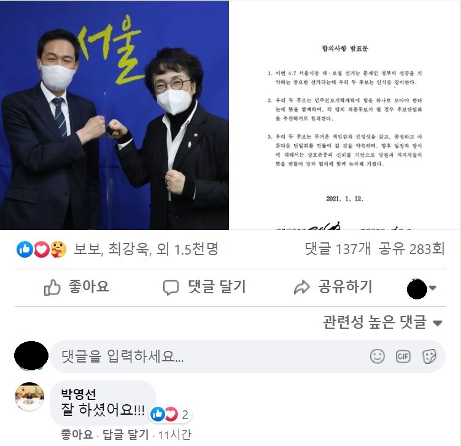Screen dimensions: 461x446
Task: Click the red heart reaction icon on post
Action: click(x=42, y=250)
